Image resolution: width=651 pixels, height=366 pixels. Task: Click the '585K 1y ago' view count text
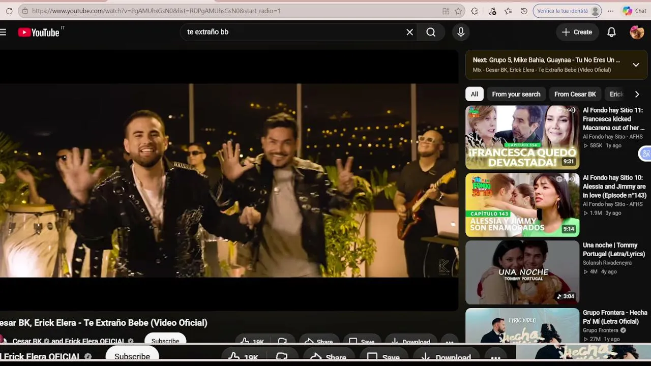click(602, 145)
